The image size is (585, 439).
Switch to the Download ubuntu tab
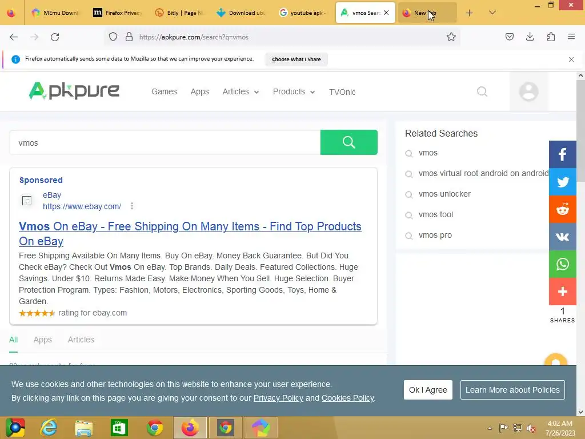pyautogui.click(x=242, y=13)
